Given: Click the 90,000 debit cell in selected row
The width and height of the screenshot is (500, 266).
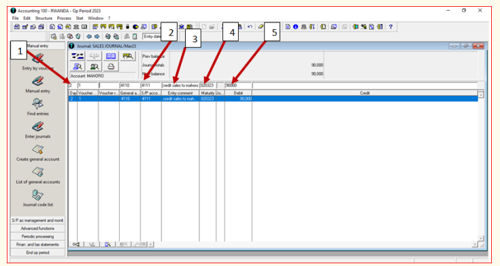Looking at the screenshot, I should click(x=239, y=99).
